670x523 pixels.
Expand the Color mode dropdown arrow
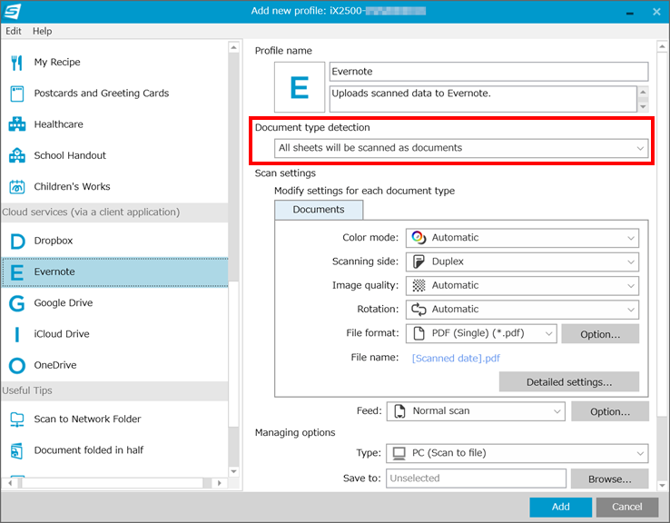tap(631, 238)
